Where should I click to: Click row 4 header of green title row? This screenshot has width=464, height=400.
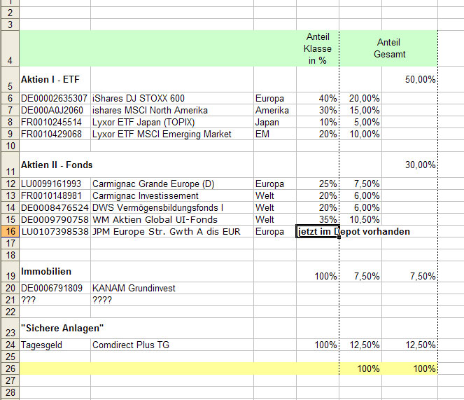tap(10, 48)
